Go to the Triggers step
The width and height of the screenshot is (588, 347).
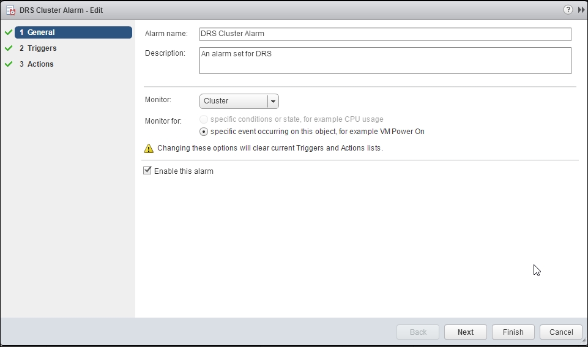click(x=38, y=48)
